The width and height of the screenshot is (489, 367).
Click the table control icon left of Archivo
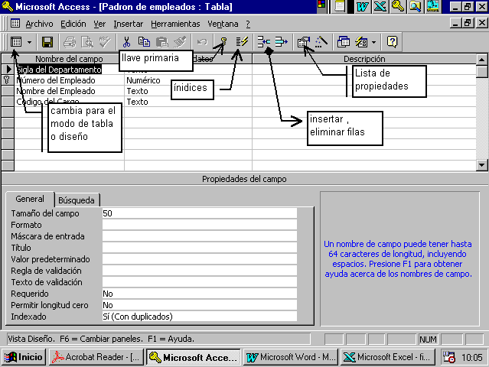15,23
